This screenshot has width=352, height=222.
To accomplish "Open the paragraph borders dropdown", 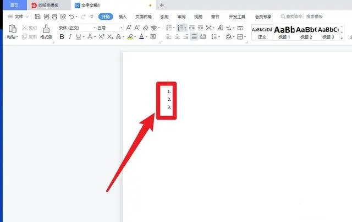I will coord(245,37).
